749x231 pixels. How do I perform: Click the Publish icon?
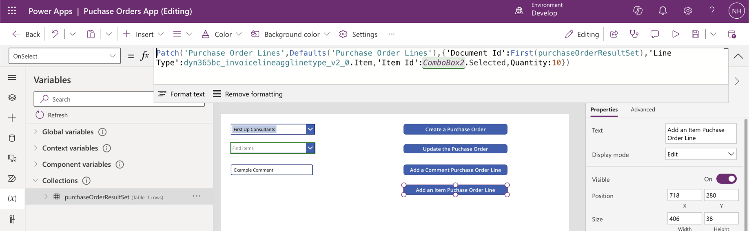[x=732, y=34]
